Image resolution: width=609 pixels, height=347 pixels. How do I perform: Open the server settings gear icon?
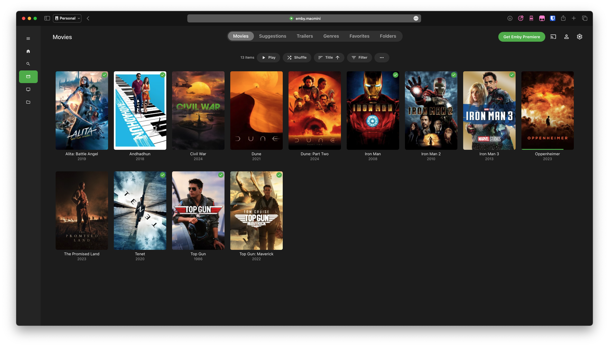click(x=580, y=37)
